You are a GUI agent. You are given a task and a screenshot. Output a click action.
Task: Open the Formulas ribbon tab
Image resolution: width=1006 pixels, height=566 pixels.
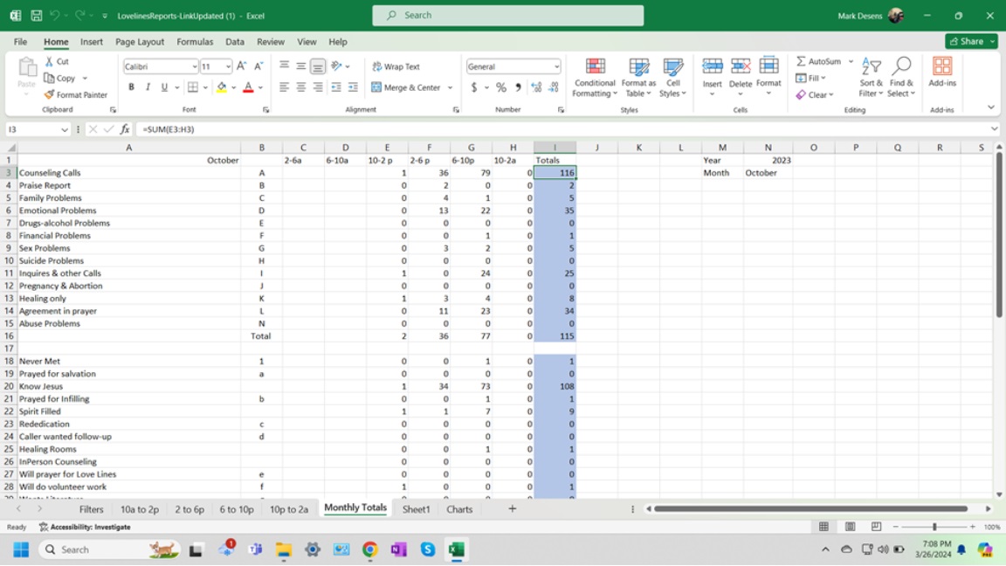click(x=195, y=41)
